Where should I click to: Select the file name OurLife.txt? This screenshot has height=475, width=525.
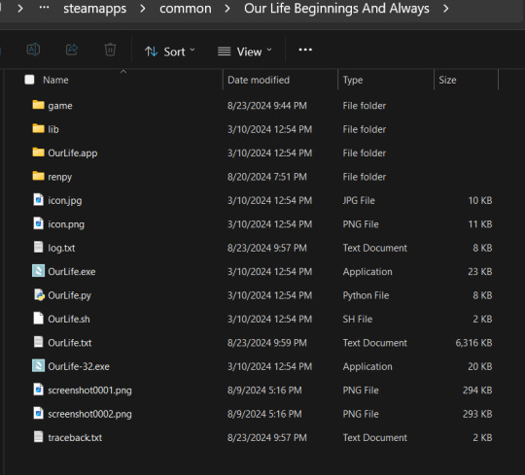(70, 343)
